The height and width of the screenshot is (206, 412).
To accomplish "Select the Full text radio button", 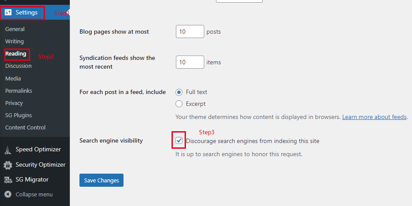I will [179, 92].
